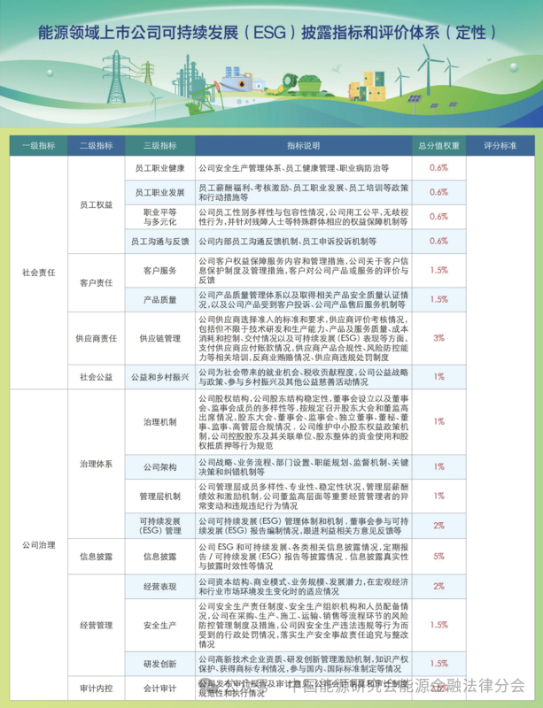Click the 0.6% weight in 员工职业健康 row
Viewport: 543px width, 708px height.
pos(438,167)
